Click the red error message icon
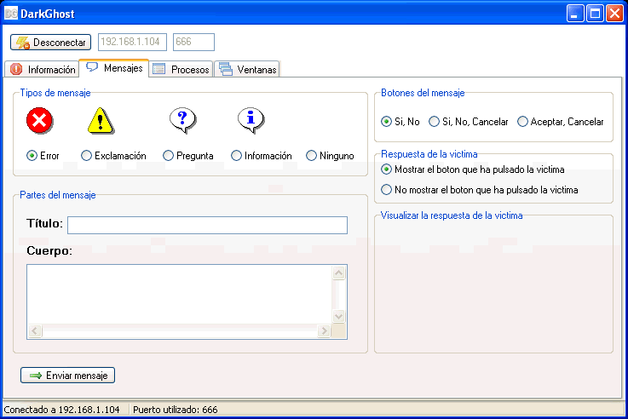The width and height of the screenshot is (628, 419). [x=40, y=121]
